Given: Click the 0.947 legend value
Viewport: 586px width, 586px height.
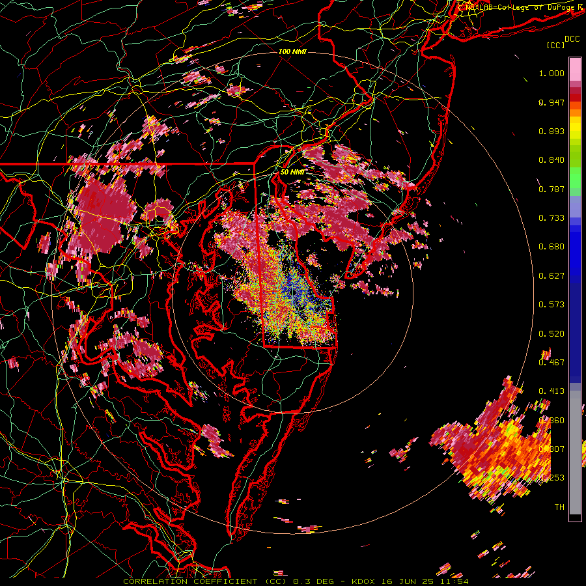Looking at the screenshot, I should coord(551,102).
